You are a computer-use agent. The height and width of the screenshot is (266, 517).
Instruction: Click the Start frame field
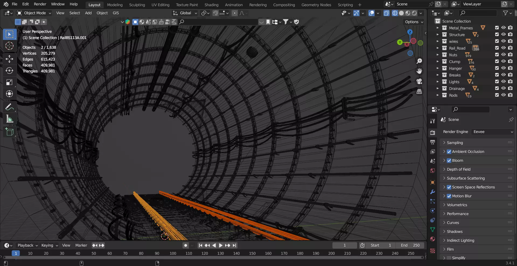click(381, 245)
